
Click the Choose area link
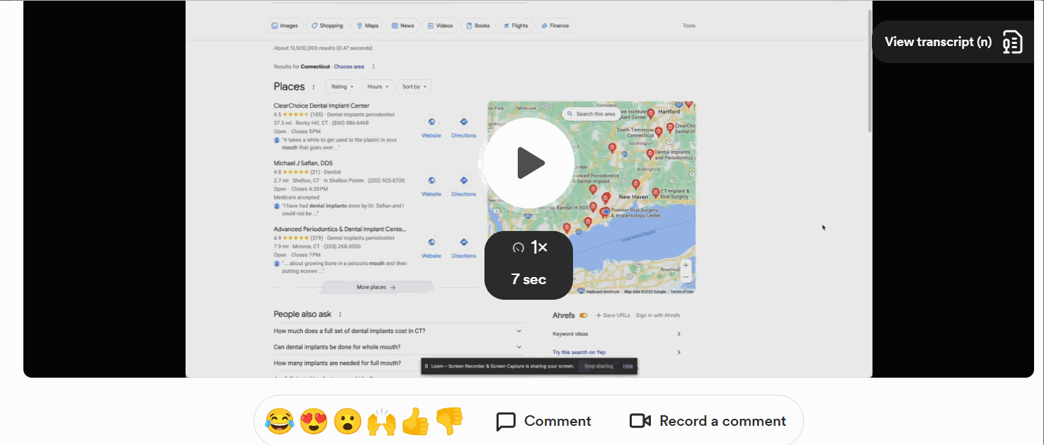coord(349,67)
